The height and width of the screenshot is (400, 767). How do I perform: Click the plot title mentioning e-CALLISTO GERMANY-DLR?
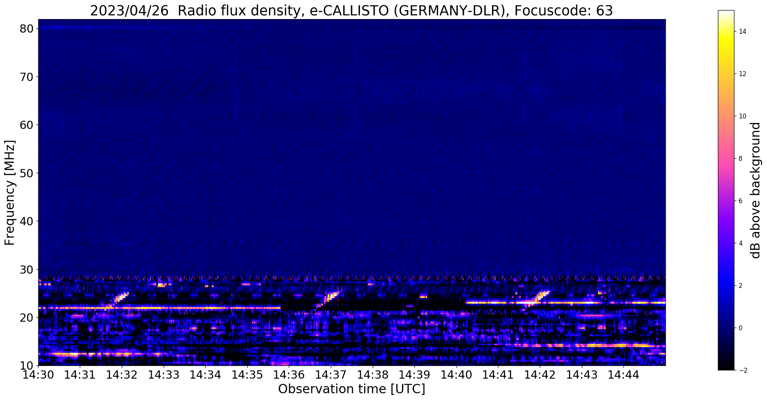coord(351,10)
